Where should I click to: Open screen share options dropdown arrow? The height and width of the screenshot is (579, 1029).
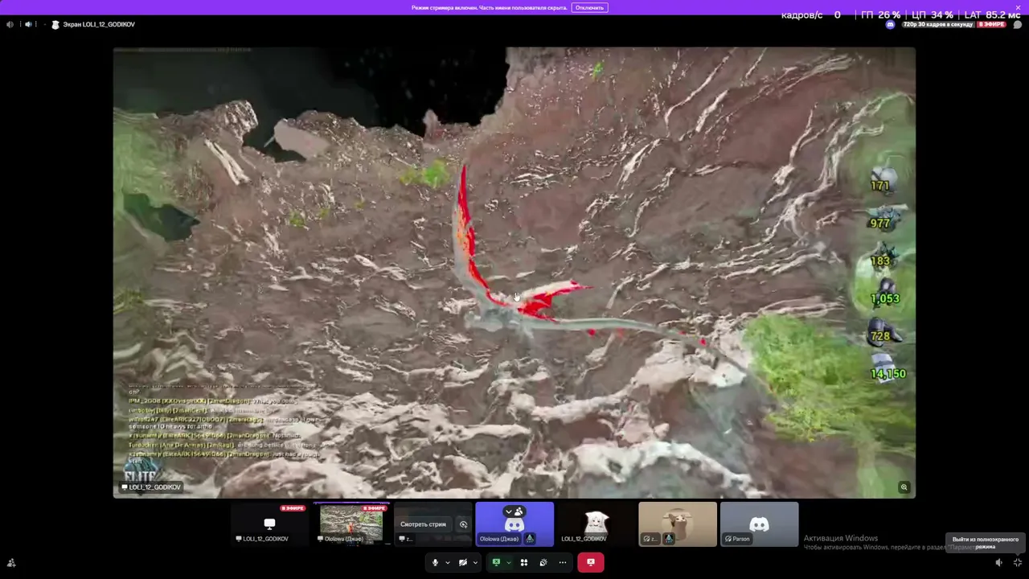(x=508, y=562)
